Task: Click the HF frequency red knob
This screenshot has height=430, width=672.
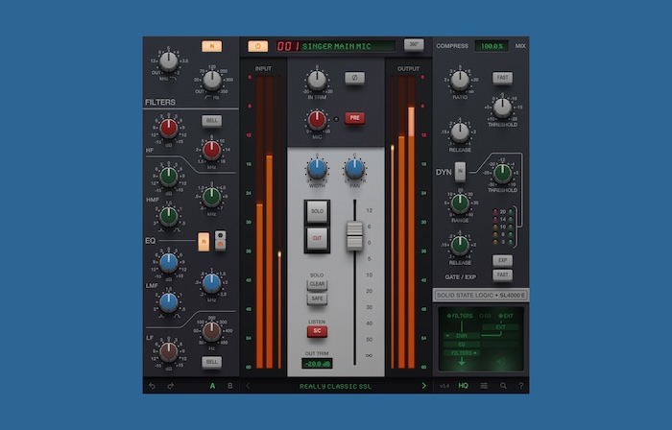Action: coord(212,150)
